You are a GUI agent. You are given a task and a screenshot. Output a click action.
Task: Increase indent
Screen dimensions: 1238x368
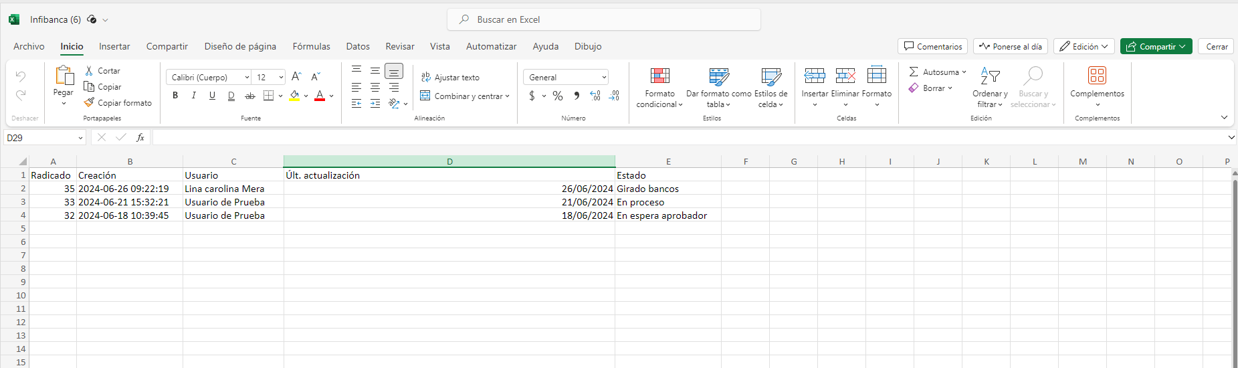point(375,104)
